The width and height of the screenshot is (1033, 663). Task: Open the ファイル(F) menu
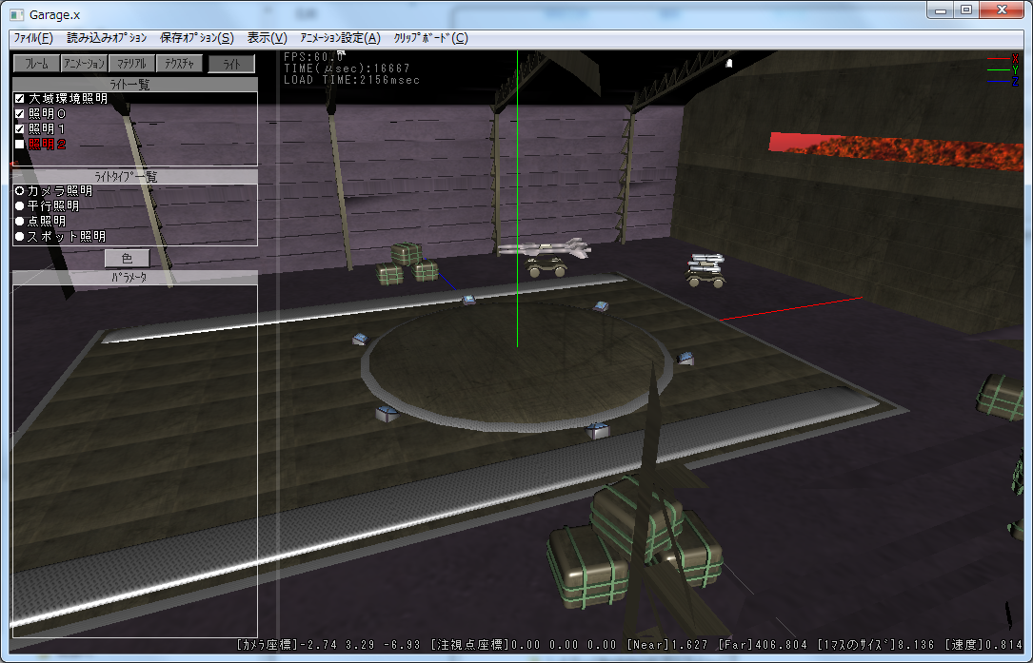coord(33,38)
